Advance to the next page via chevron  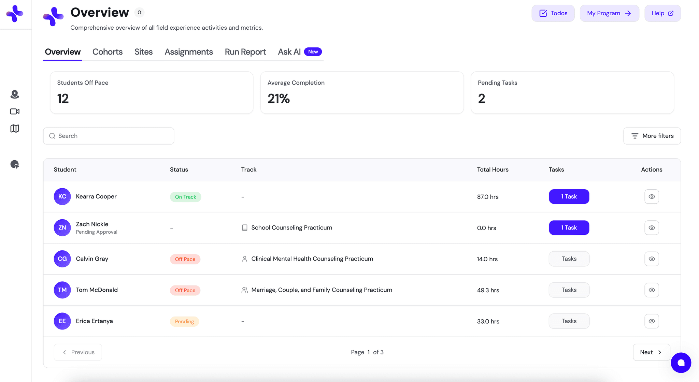(659, 352)
